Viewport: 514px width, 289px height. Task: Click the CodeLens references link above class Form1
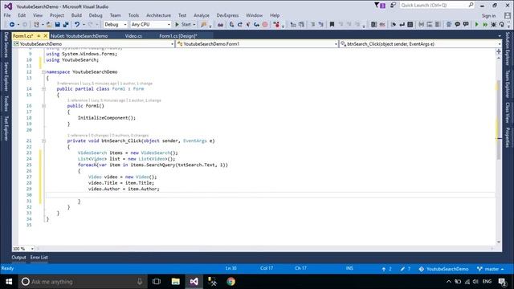click(67, 83)
